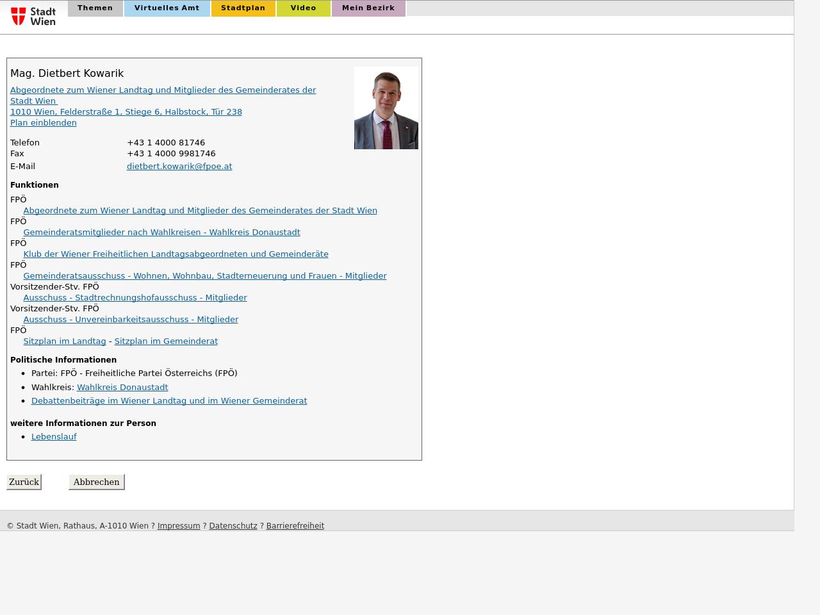Show map via Plan einblenden
This screenshot has height=615, width=820.
coord(43,122)
